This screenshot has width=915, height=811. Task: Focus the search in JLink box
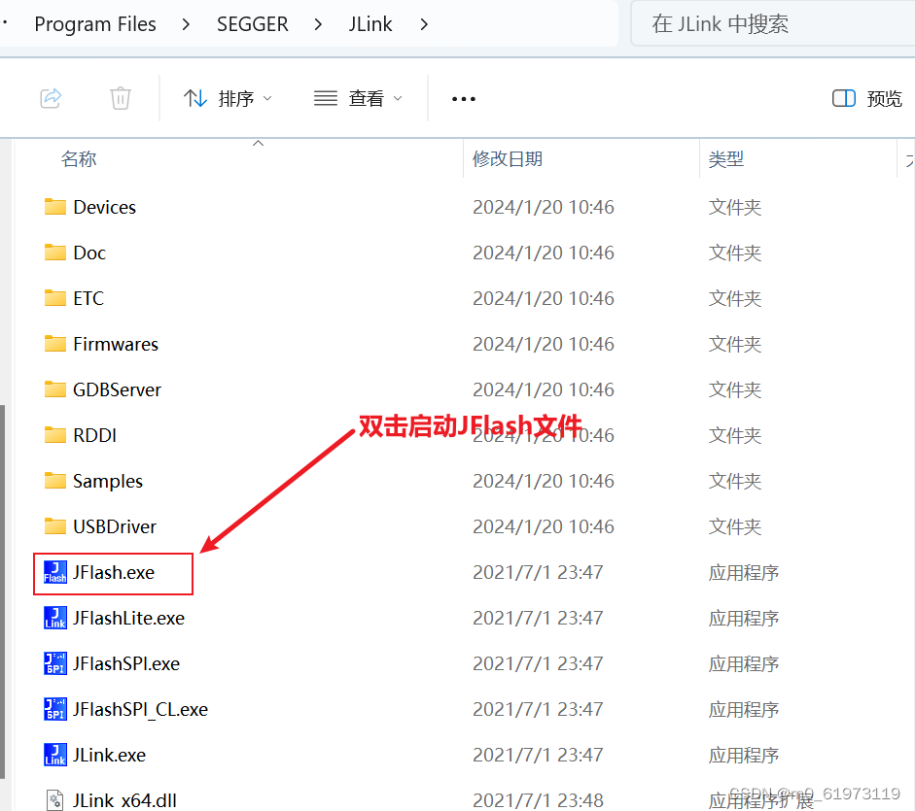tap(773, 24)
